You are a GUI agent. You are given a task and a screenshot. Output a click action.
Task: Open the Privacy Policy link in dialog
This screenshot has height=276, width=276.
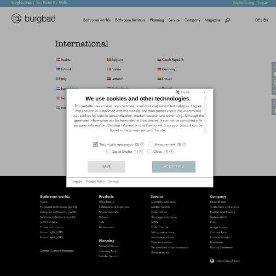(x=95, y=182)
